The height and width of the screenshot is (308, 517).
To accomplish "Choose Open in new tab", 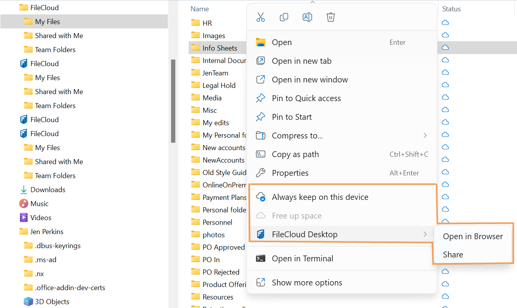I will point(302,61).
